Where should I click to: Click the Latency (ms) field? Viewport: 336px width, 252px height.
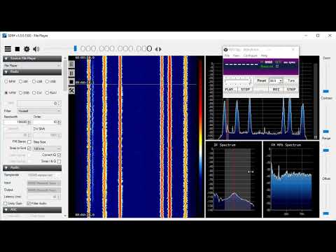(44, 197)
